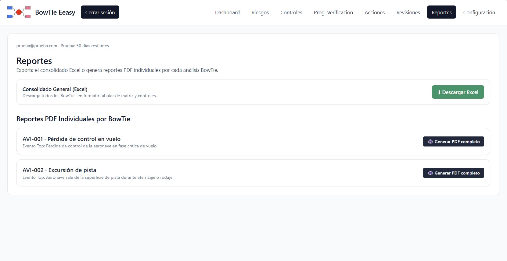Generate full PDF for AVI-001

coord(453,142)
